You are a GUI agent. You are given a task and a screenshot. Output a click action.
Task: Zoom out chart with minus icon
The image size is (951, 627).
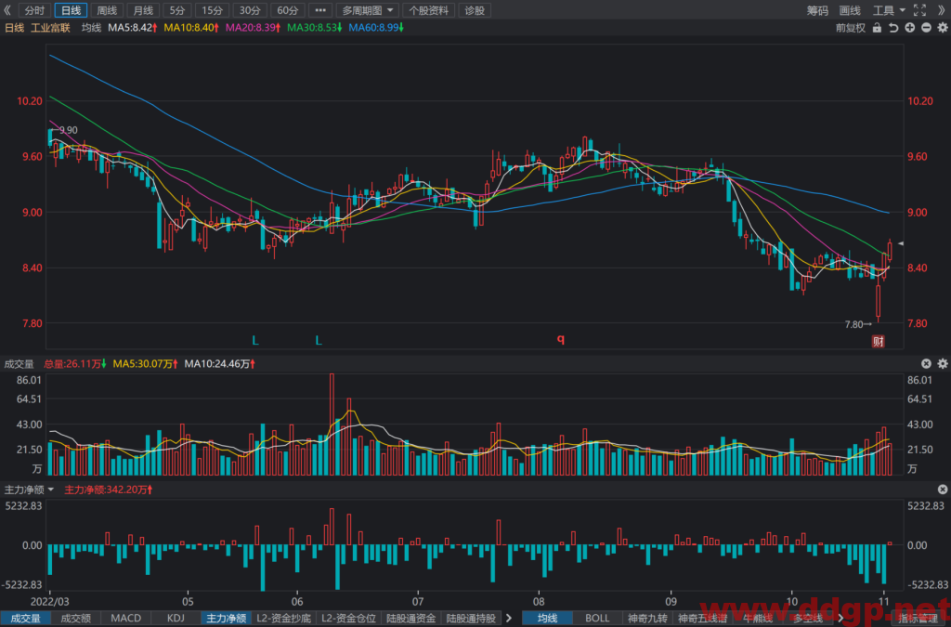[x=926, y=27]
